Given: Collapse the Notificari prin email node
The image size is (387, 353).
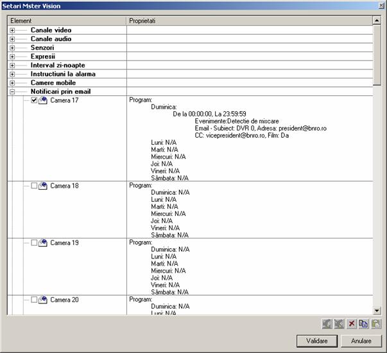Looking at the screenshot, I should pyautogui.click(x=12, y=92).
